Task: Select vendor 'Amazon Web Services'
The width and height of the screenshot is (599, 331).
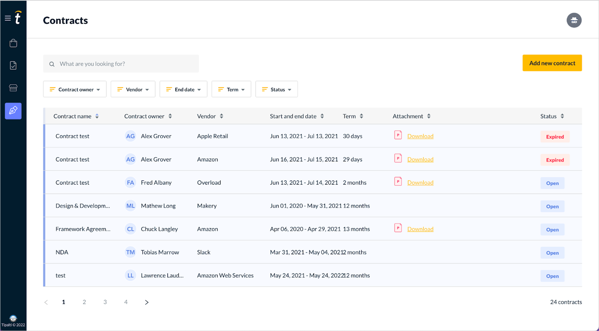Action: click(x=225, y=275)
